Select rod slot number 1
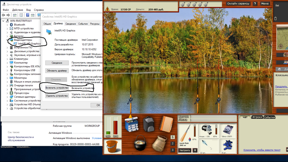The height and width of the screenshot is (162, 288). [x=173, y=137]
